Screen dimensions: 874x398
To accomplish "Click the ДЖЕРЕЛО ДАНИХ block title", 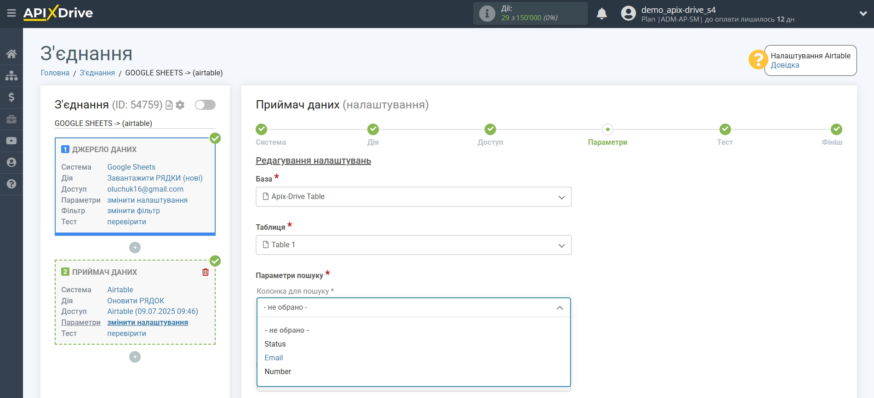I will pyautogui.click(x=104, y=149).
